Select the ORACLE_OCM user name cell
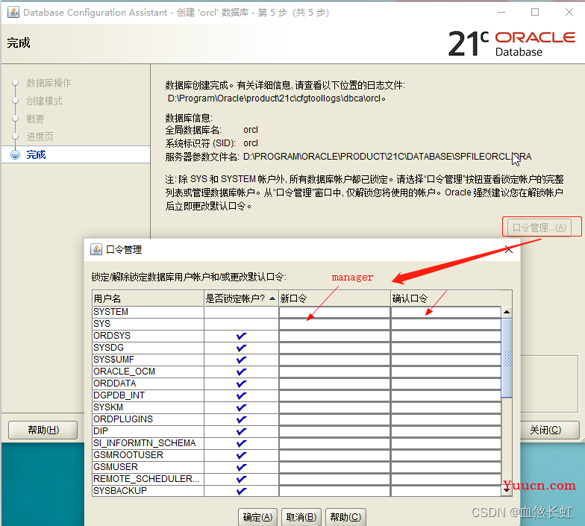Screen dimensions: 585x526 pyautogui.click(x=148, y=372)
